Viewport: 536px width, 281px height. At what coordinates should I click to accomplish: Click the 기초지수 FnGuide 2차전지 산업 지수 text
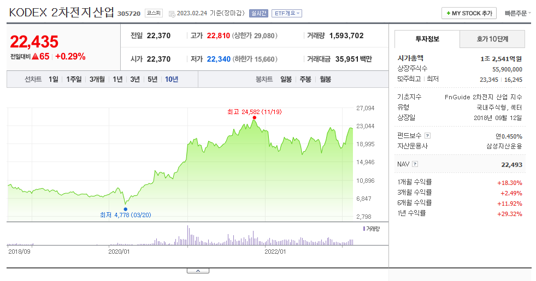point(484,97)
